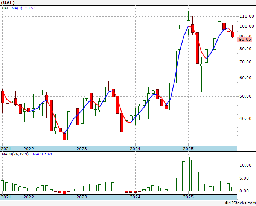Click the 110.00 price axis label

247,16
